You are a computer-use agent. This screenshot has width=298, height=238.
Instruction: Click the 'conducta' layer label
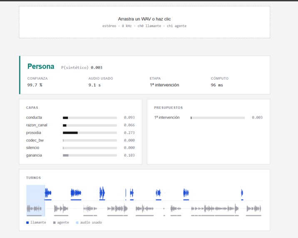(x=34, y=118)
